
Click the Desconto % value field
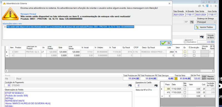click(204, 42)
